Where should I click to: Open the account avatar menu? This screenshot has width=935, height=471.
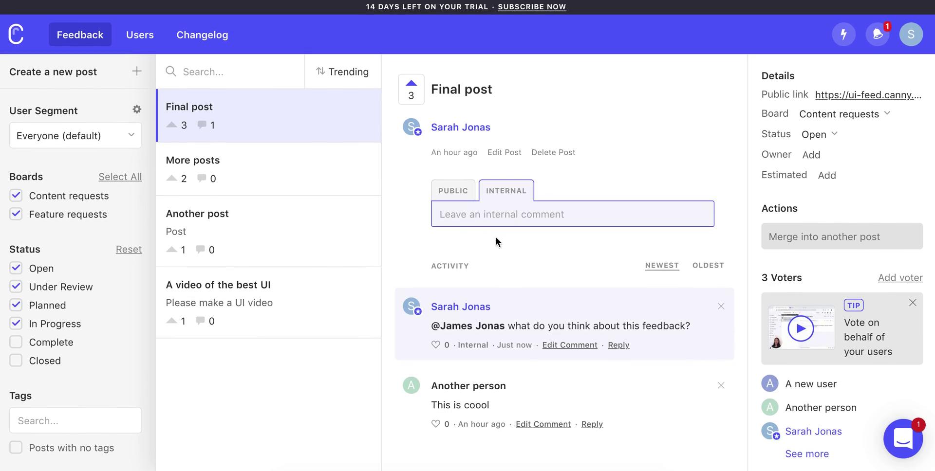tap(911, 34)
